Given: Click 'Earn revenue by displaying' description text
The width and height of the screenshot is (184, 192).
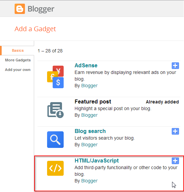Looking at the screenshot, I should [x=125, y=76].
